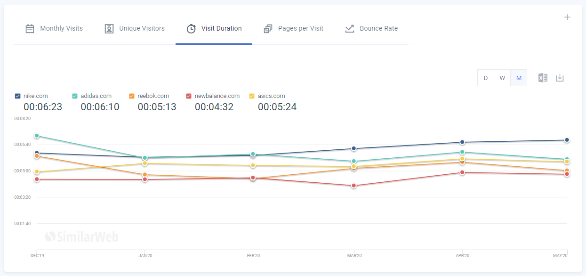Click the asics.com data point at JAN'20
The image size is (586, 276).
tap(145, 163)
